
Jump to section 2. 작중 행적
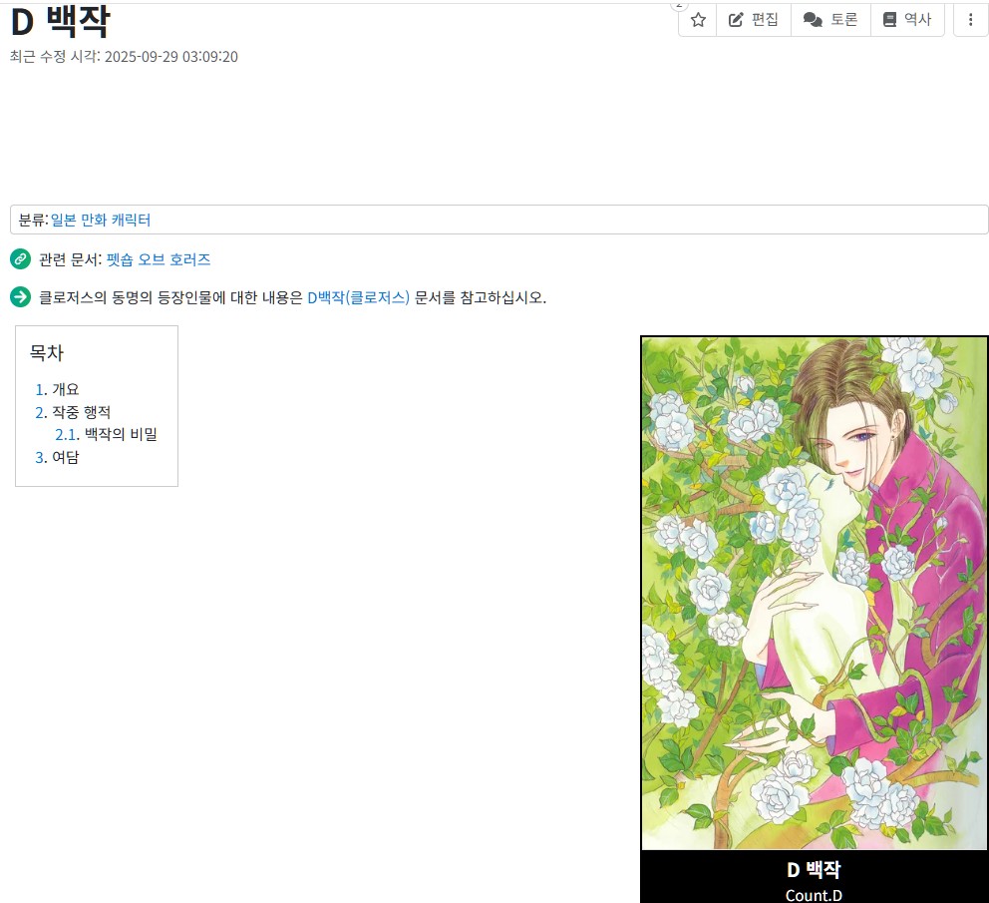(x=73, y=412)
